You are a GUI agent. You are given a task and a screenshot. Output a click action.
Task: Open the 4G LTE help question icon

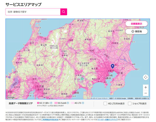pos(83,103)
